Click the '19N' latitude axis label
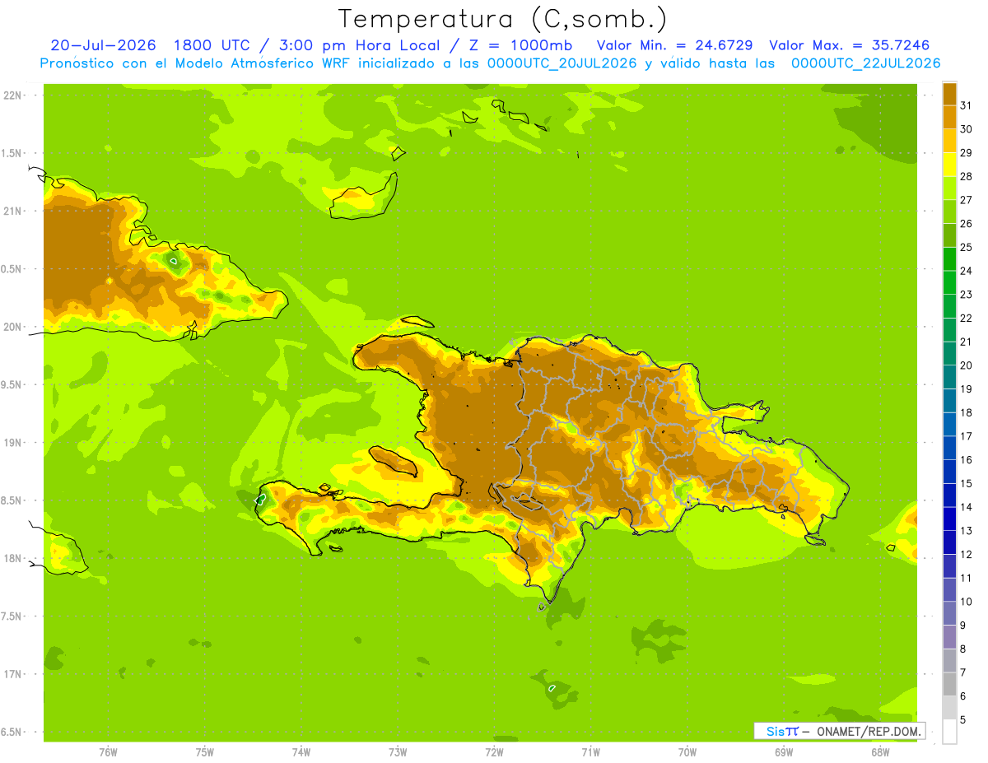 (13, 442)
